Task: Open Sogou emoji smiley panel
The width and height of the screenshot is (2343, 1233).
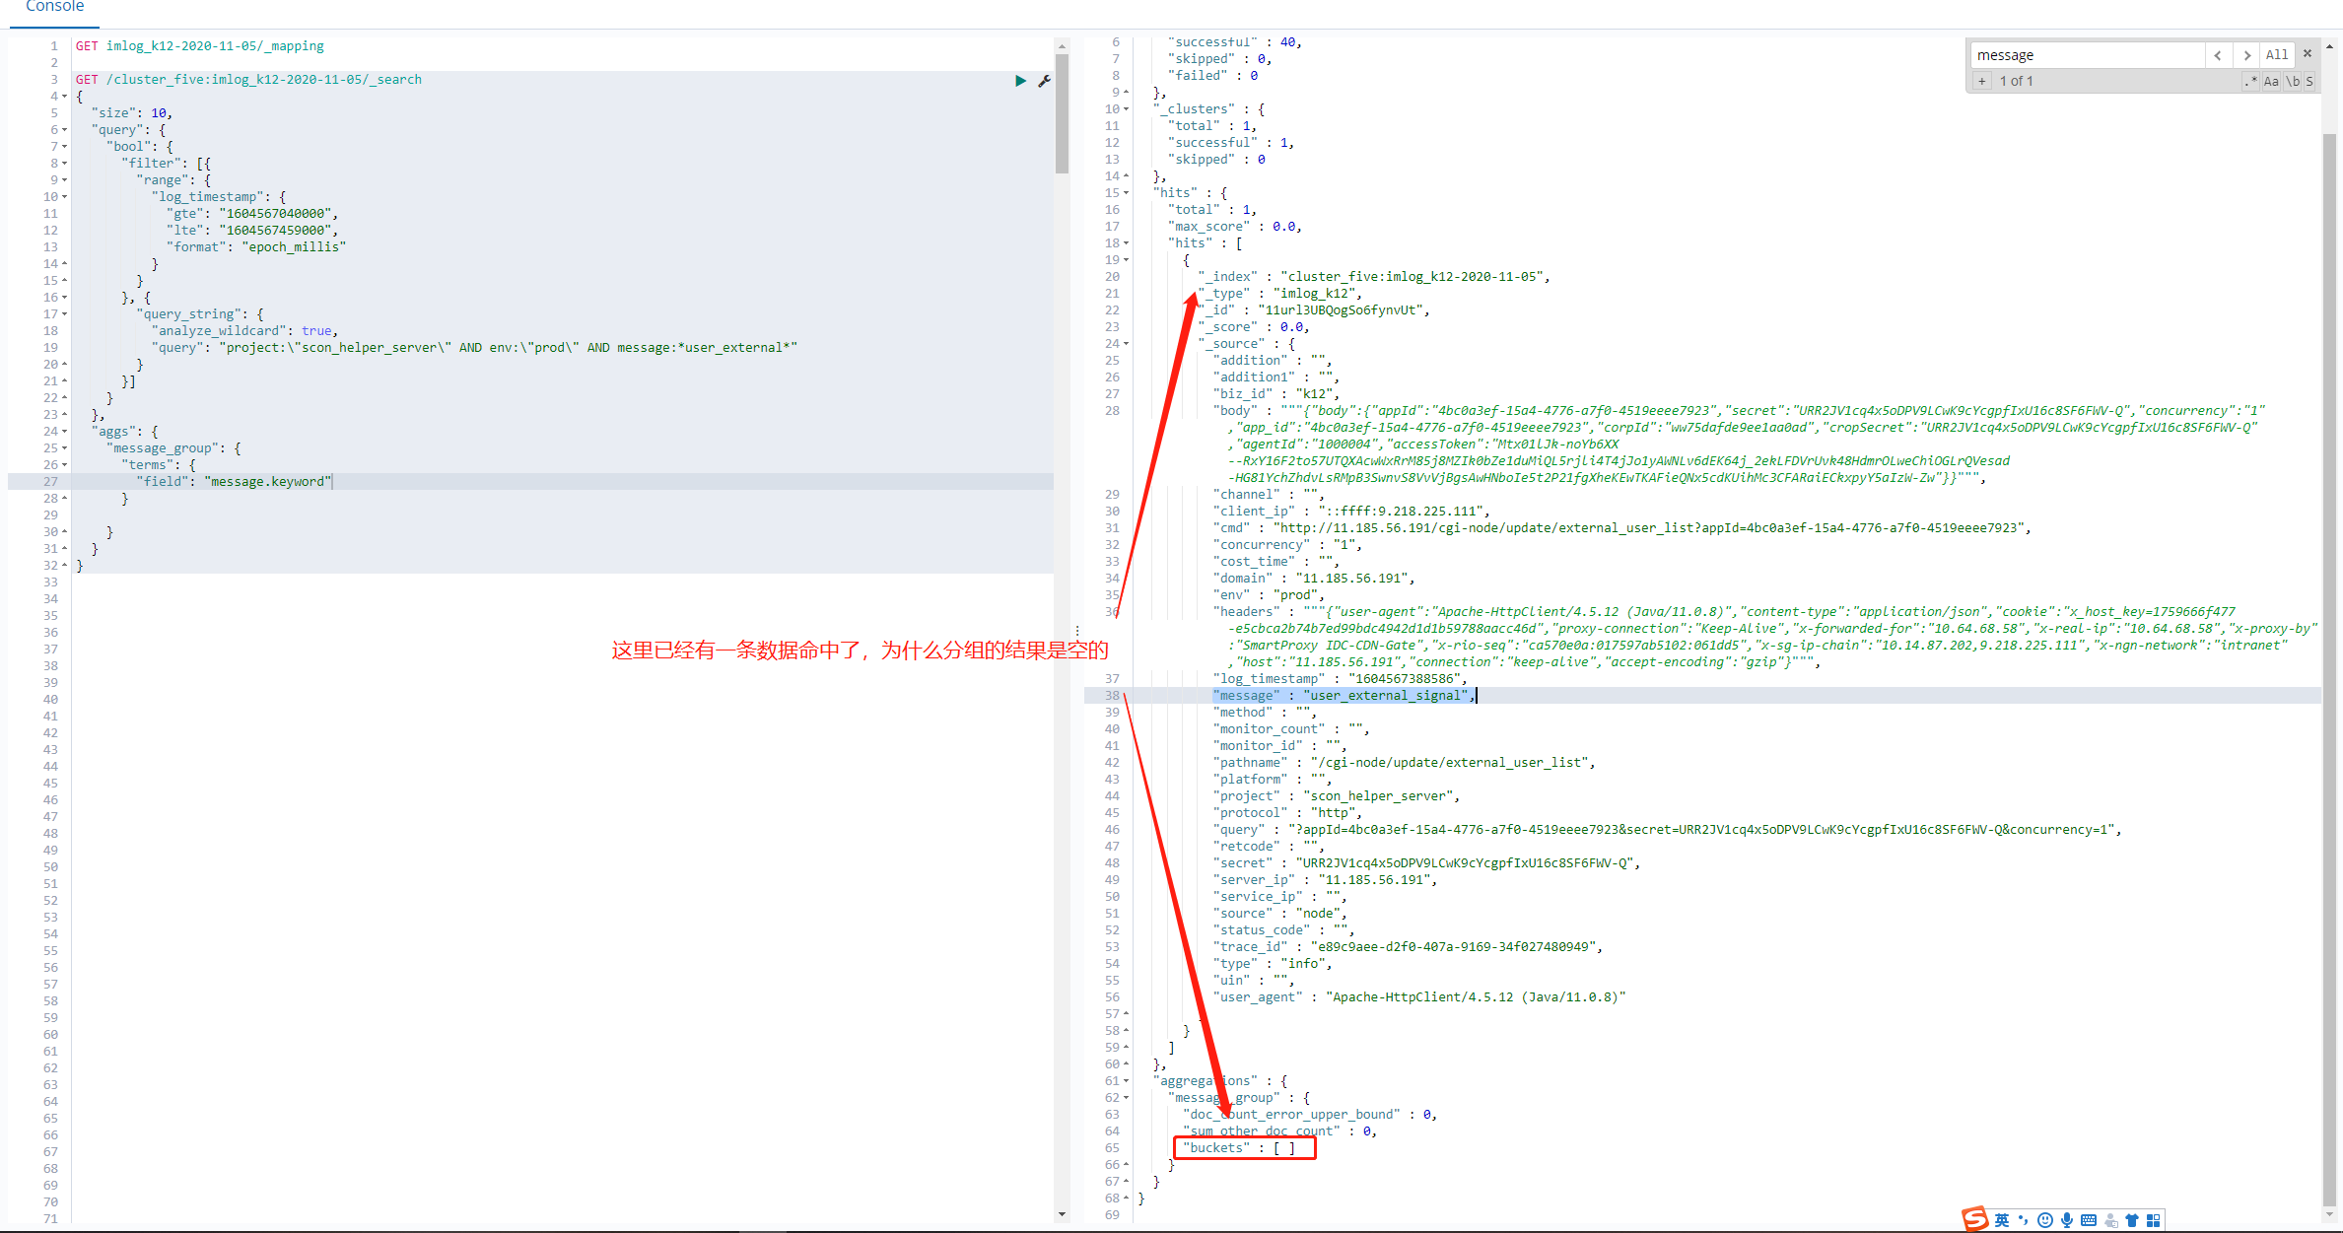Action: click(2045, 1220)
